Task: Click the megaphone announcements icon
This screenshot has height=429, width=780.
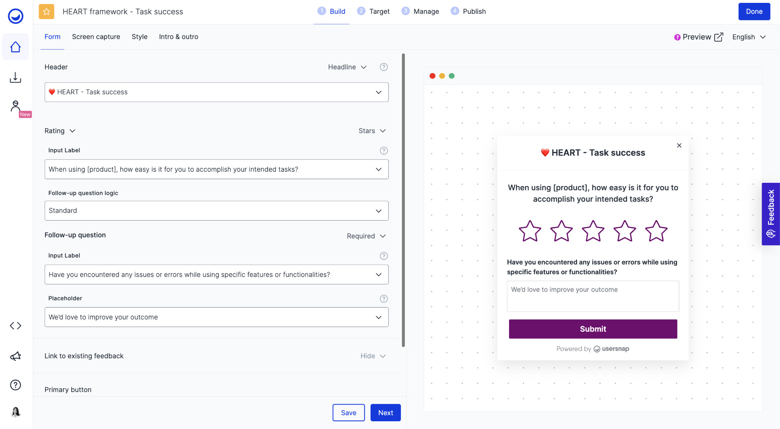Action: point(15,356)
